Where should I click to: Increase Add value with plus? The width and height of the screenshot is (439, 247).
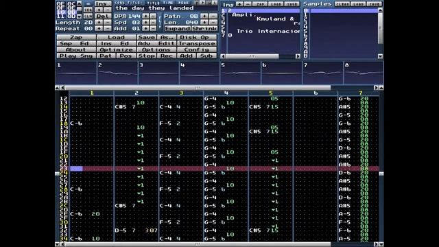(145, 29)
